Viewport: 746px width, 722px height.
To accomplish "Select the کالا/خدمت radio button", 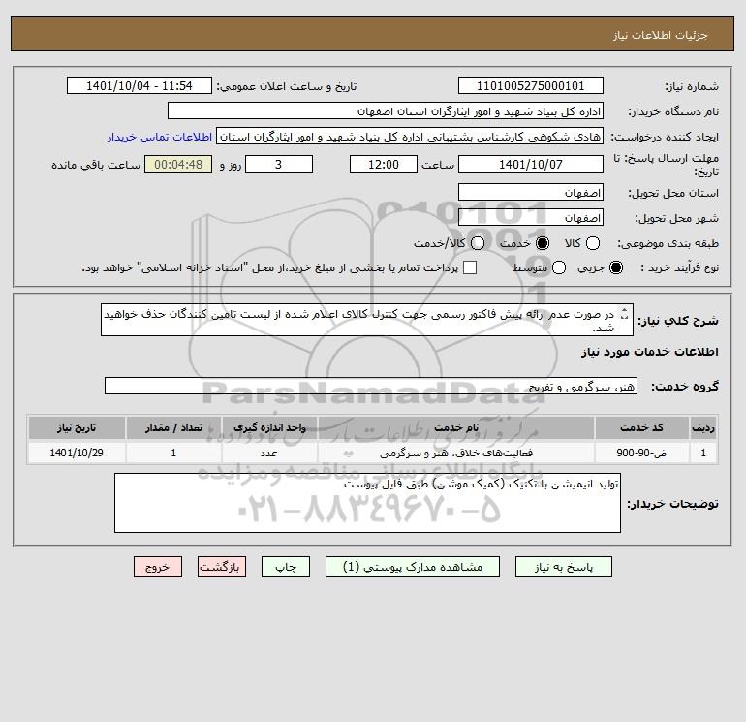I will pos(478,243).
